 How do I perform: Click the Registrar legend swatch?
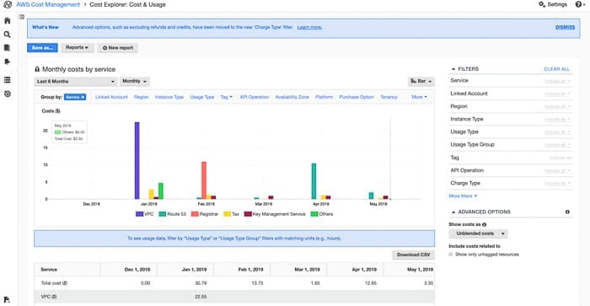pos(195,214)
